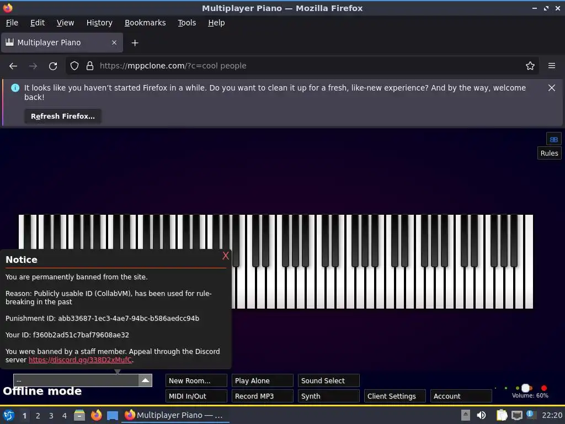Viewport: 565px width, 424px height.
Task: Play the leftmost white piano key
Action: (x=21, y=231)
